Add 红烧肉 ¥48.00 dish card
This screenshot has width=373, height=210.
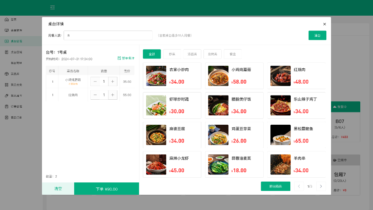point(296,76)
